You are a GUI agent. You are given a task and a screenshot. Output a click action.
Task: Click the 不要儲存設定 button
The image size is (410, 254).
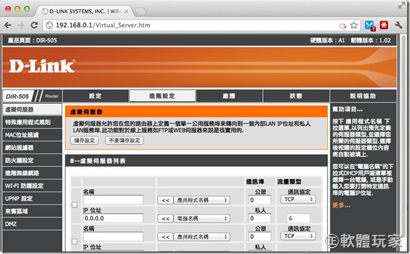[124, 141]
